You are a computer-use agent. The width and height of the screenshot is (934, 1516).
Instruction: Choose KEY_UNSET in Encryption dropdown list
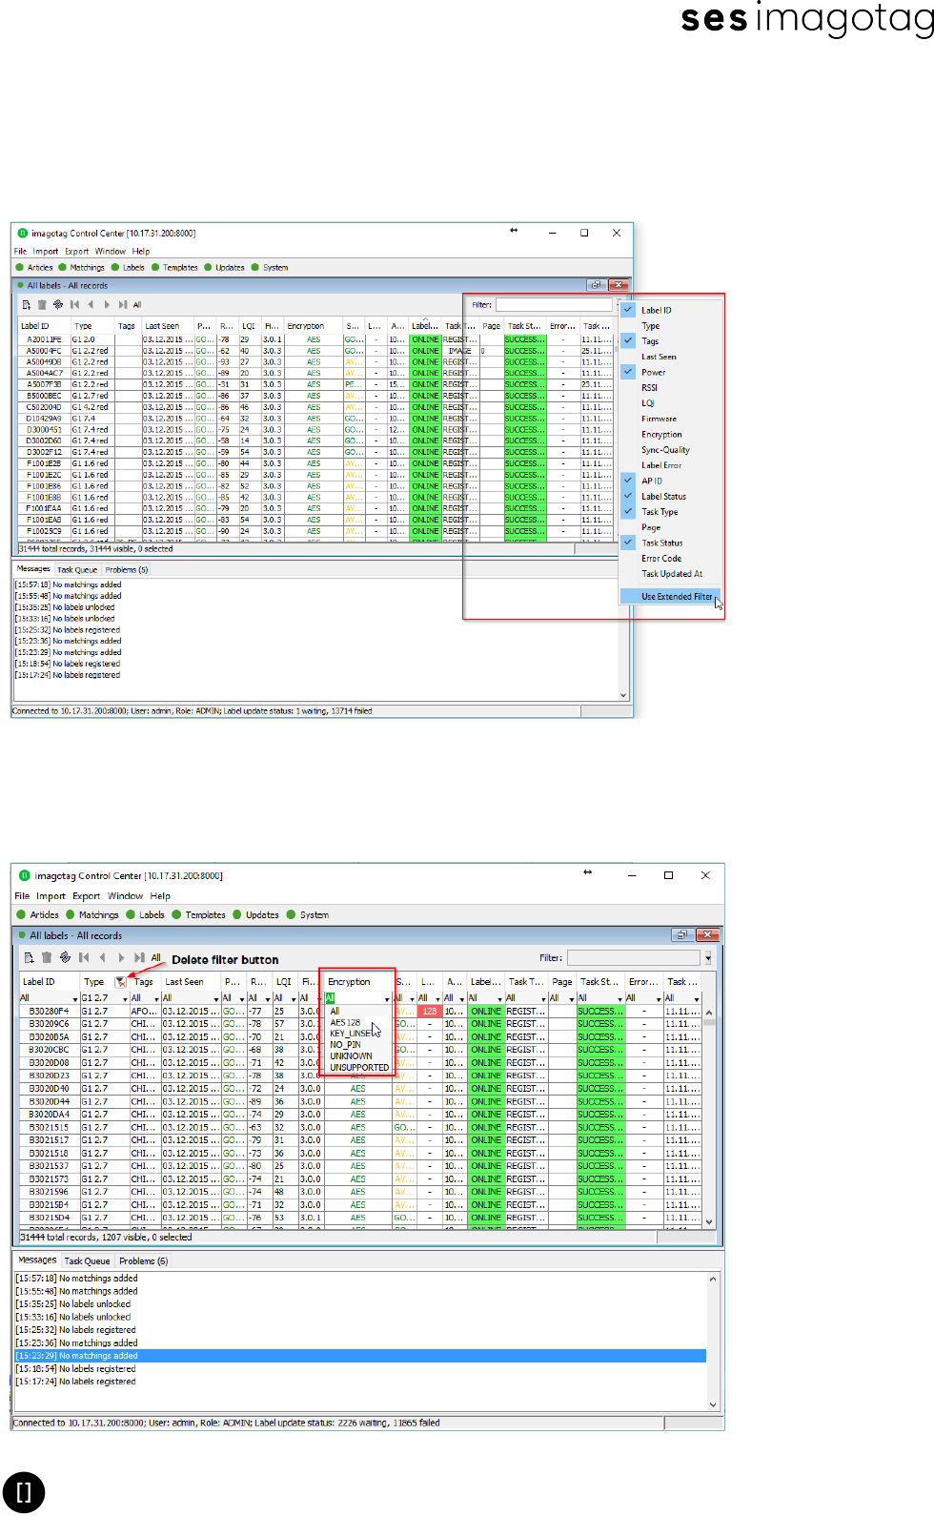click(x=351, y=1034)
